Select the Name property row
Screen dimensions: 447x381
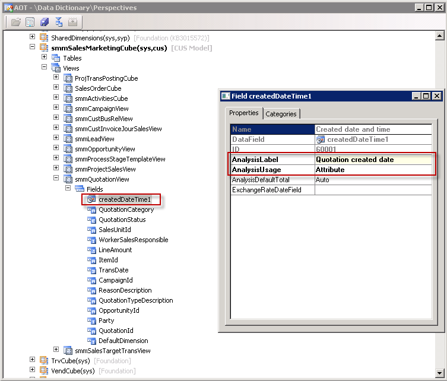point(331,129)
